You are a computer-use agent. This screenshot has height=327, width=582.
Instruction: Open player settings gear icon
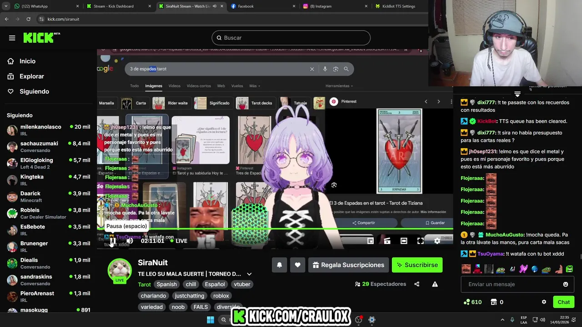[437, 241]
